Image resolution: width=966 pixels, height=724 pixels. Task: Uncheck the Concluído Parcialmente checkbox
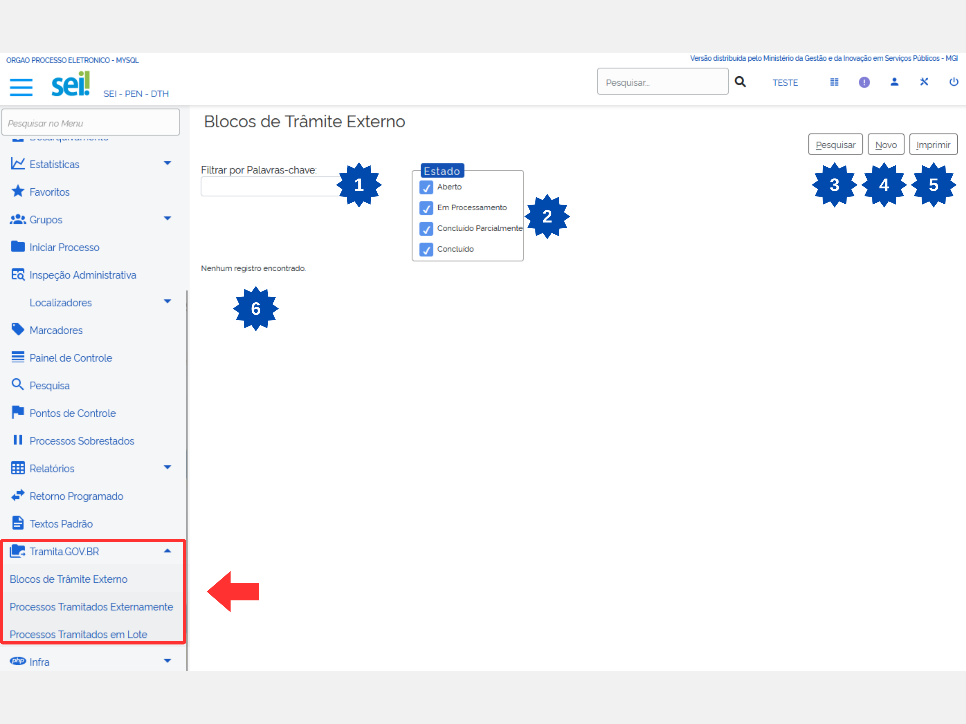(x=426, y=229)
